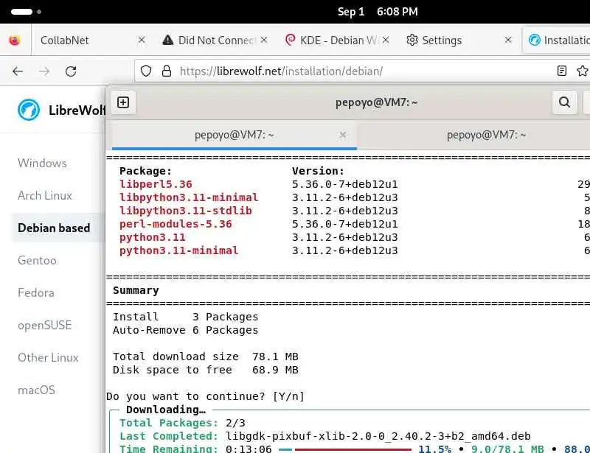Click the terminal title pepoyo@VM7: ~
This screenshot has height=453, width=590.
(376, 102)
